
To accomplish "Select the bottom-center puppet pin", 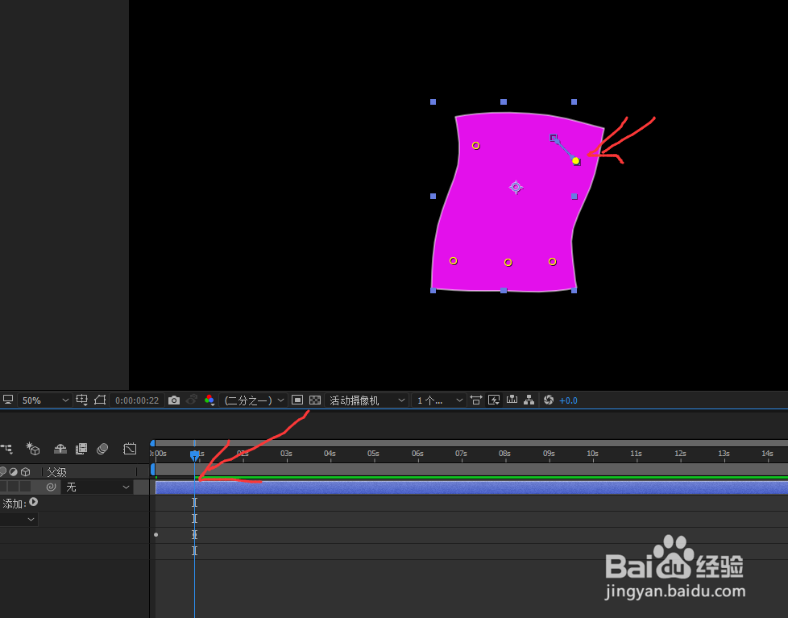I will point(508,263).
